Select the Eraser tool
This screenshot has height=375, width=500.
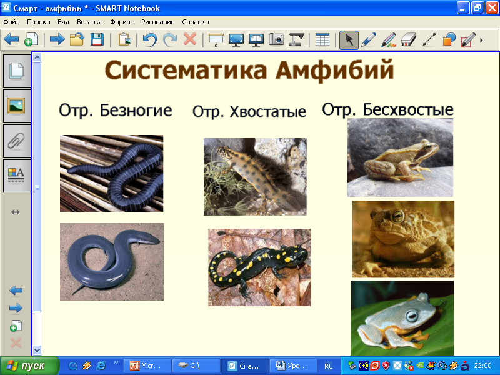[x=409, y=40]
